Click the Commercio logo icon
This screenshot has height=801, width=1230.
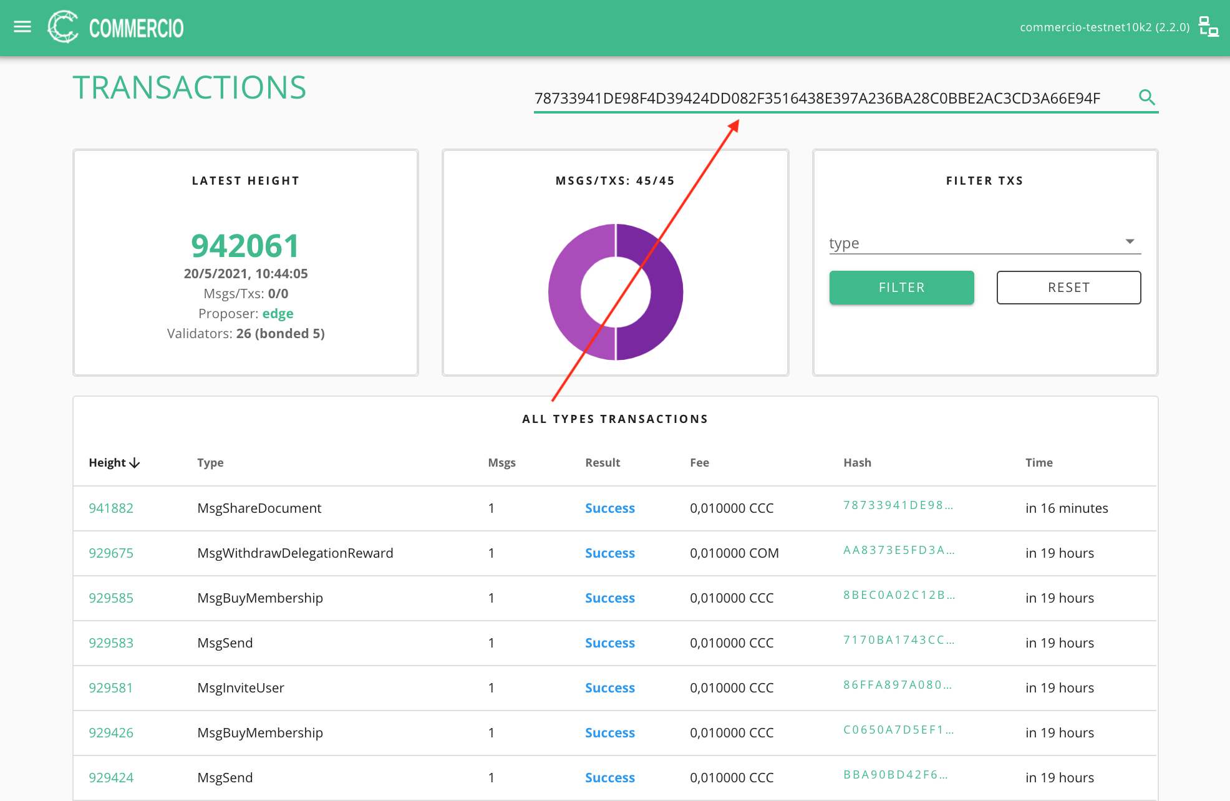[x=63, y=27]
